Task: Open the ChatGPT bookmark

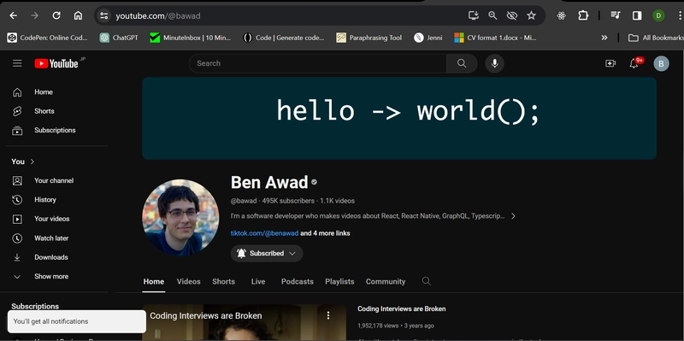Action: pos(119,38)
